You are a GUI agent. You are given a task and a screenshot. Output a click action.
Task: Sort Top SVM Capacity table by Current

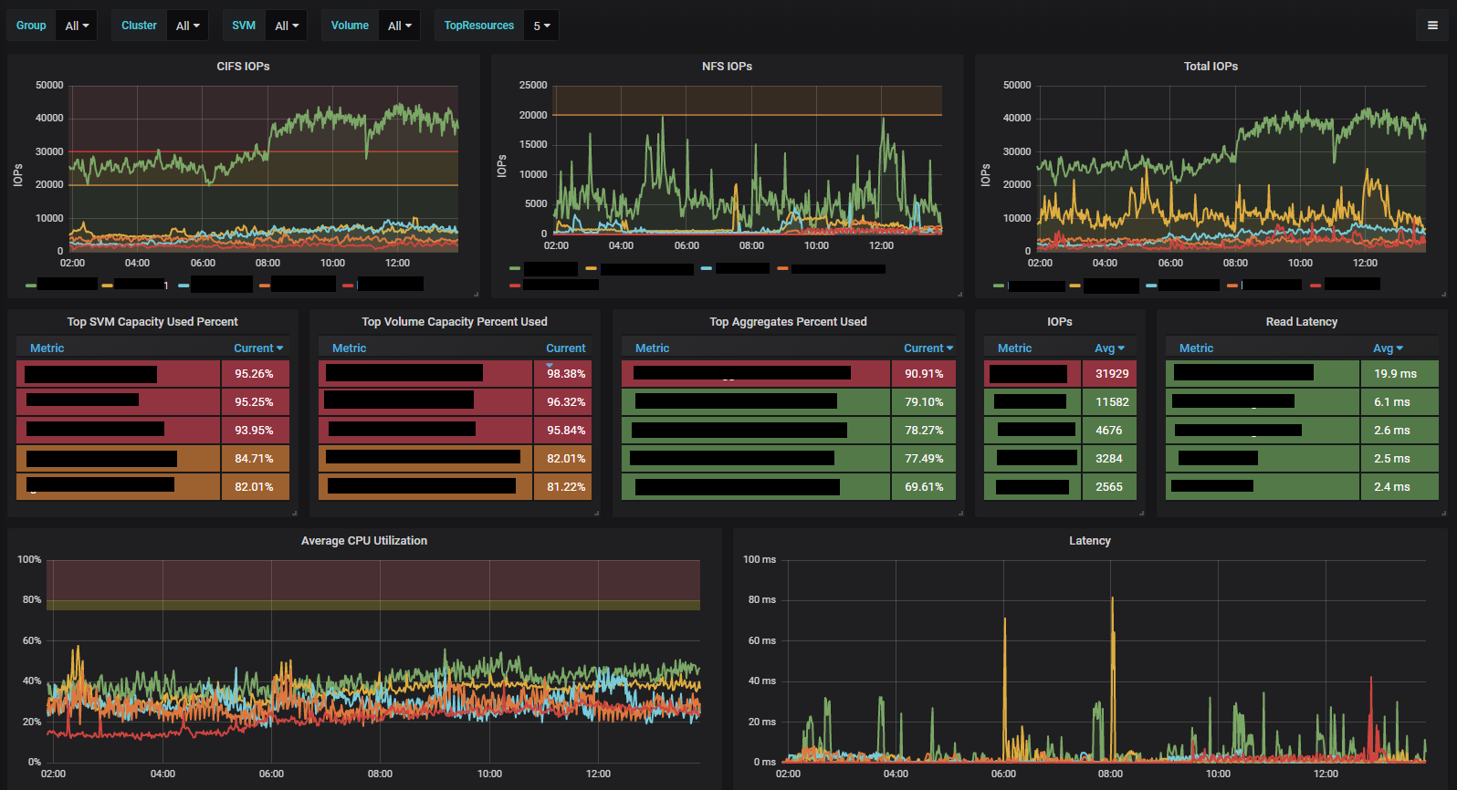pyautogui.click(x=258, y=348)
